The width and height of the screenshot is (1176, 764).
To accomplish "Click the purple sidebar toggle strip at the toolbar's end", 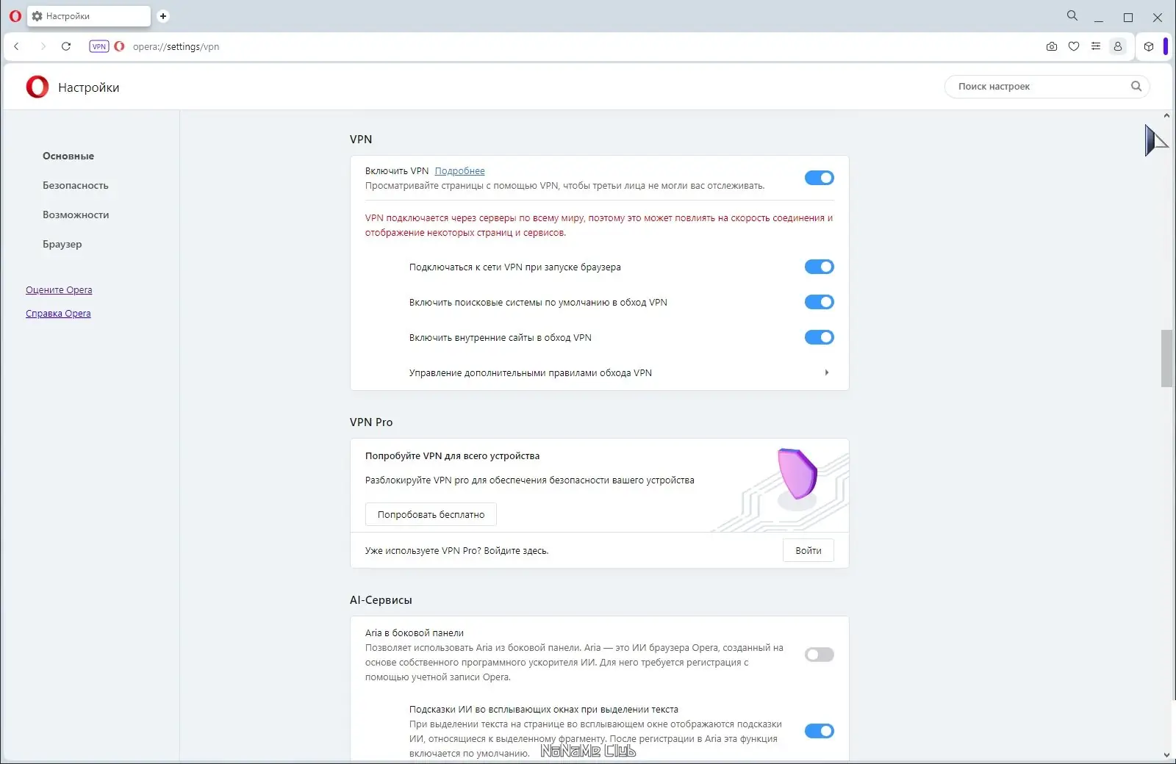I will point(1166,46).
